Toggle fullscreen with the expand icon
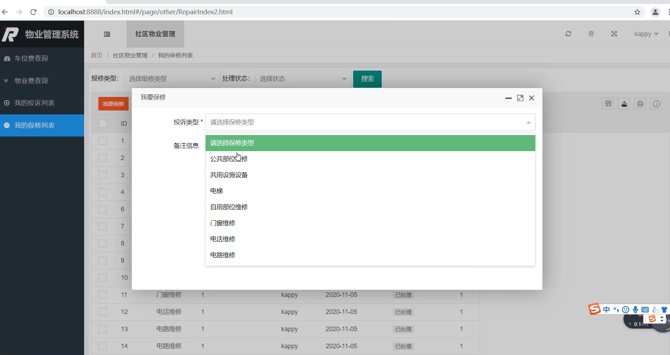This screenshot has height=355, width=670. [x=614, y=34]
